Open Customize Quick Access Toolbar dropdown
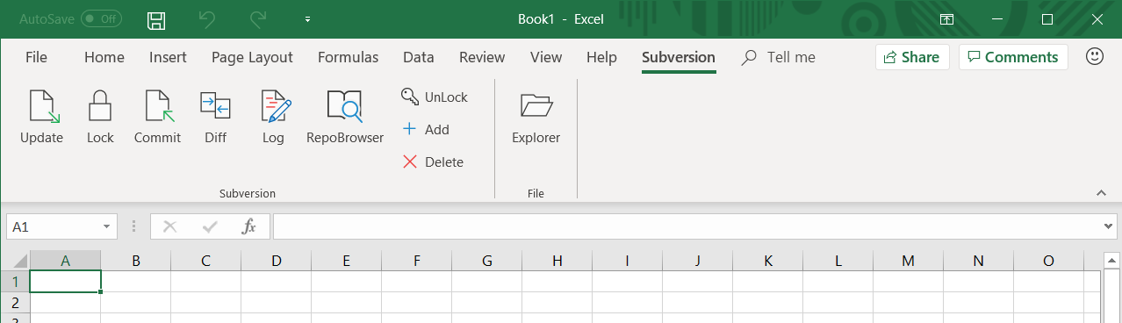Viewport: 1122px width, 323px height. 307,19
